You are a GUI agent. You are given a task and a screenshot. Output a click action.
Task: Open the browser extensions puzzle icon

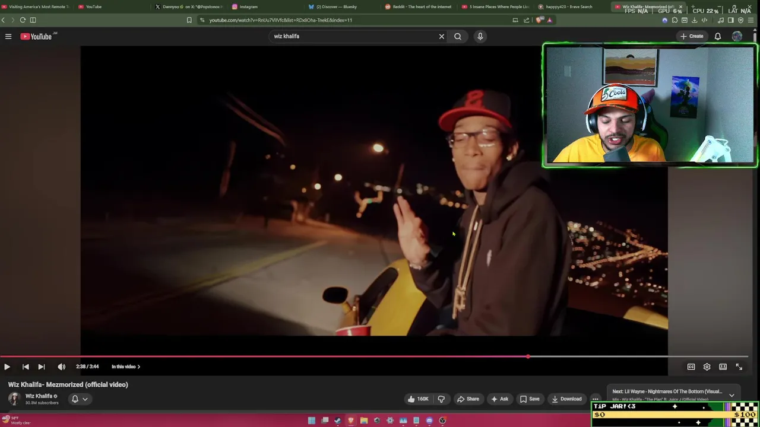click(x=674, y=20)
